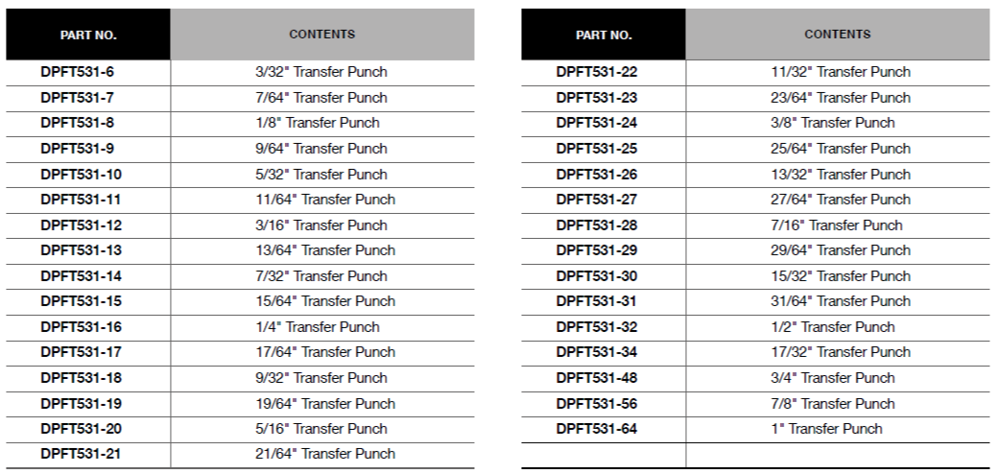Select the 7/16" Transfer Punch cell
The width and height of the screenshot is (998, 474).
838,225
